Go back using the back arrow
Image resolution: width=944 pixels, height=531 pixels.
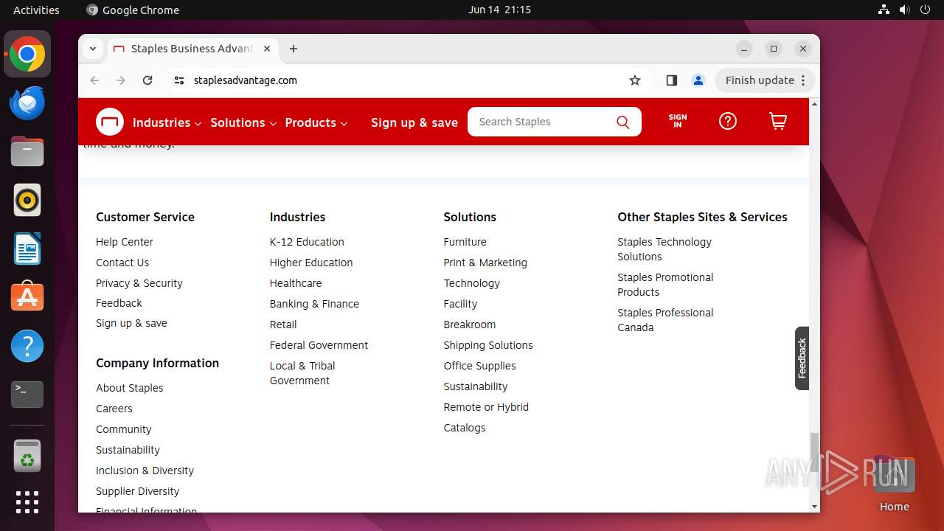94,80
